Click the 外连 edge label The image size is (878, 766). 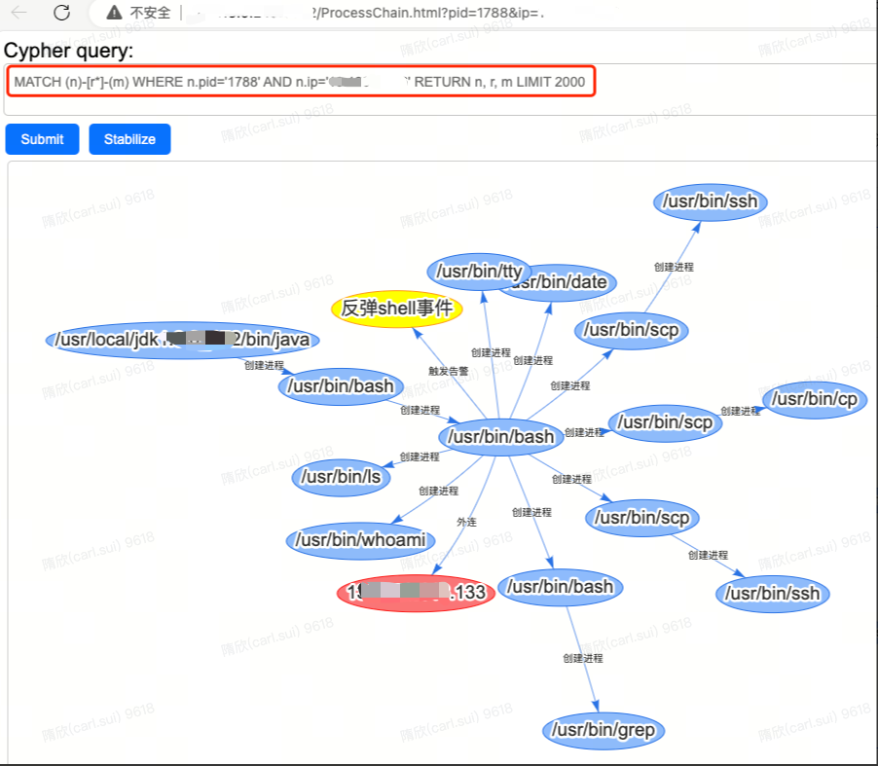pos(466,522)
